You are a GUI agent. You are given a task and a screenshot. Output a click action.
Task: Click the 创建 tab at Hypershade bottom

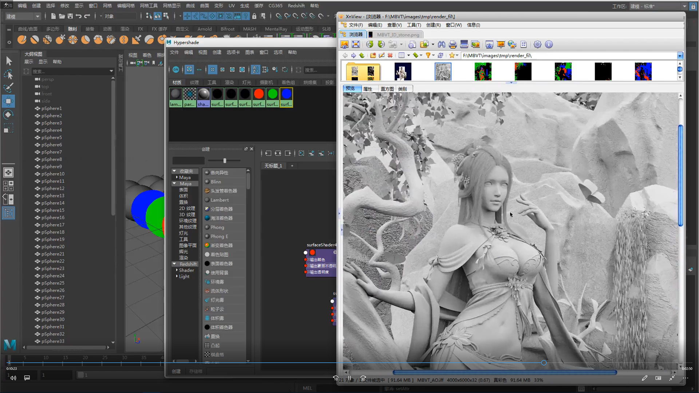point(176,371)
